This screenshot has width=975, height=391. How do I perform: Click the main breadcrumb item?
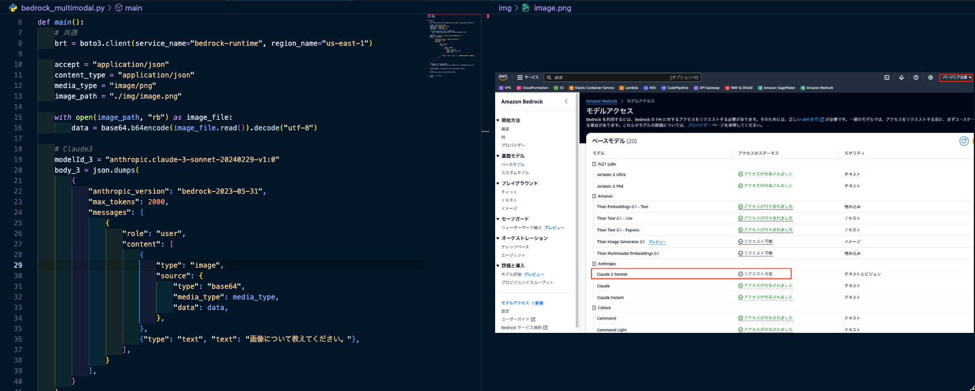click(x=134, y=8)
